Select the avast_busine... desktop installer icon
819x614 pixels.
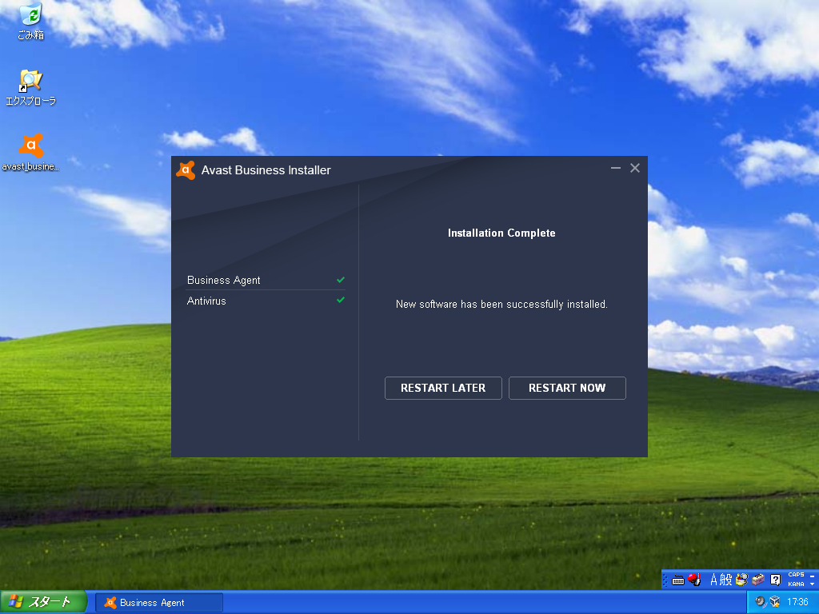point(31,153)
